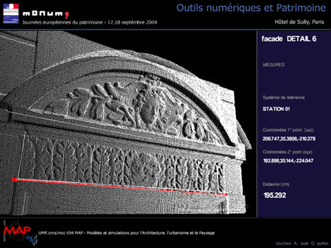Screen dimensions: 331x248
Task: Click the monum, logo
Action: click(46, 14)
